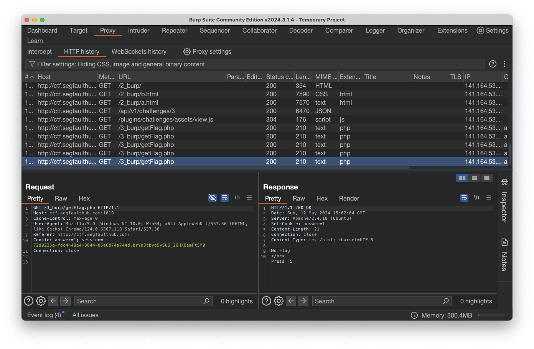Switch to the Target tab
Viewport: 534px width, 349px height.
click(x=79, y=30)
